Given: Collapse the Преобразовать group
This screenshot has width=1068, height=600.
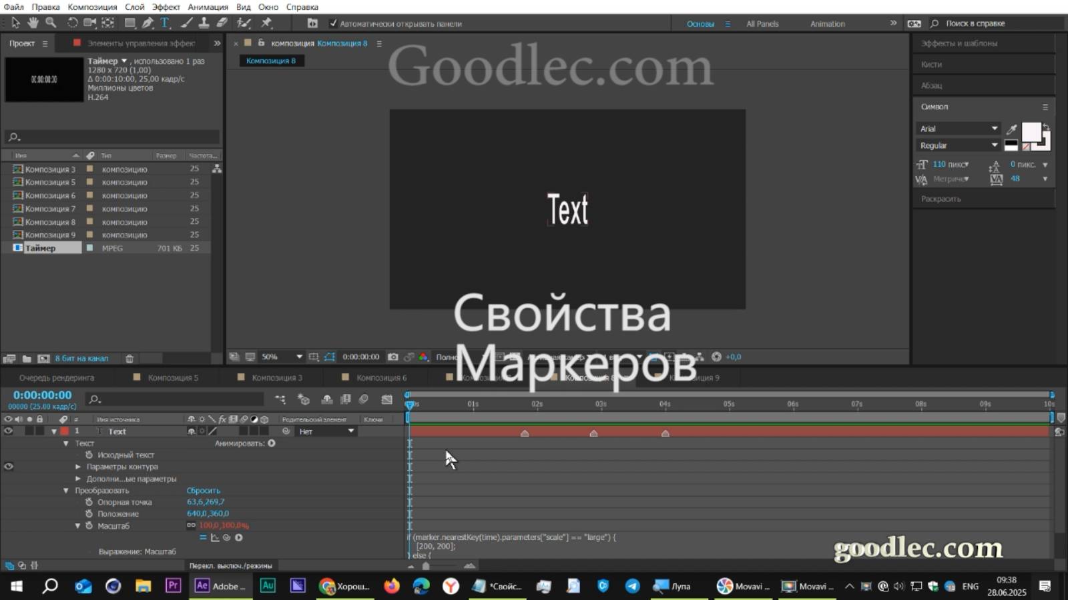Looking at the screenshot, I should pos(65,491).
